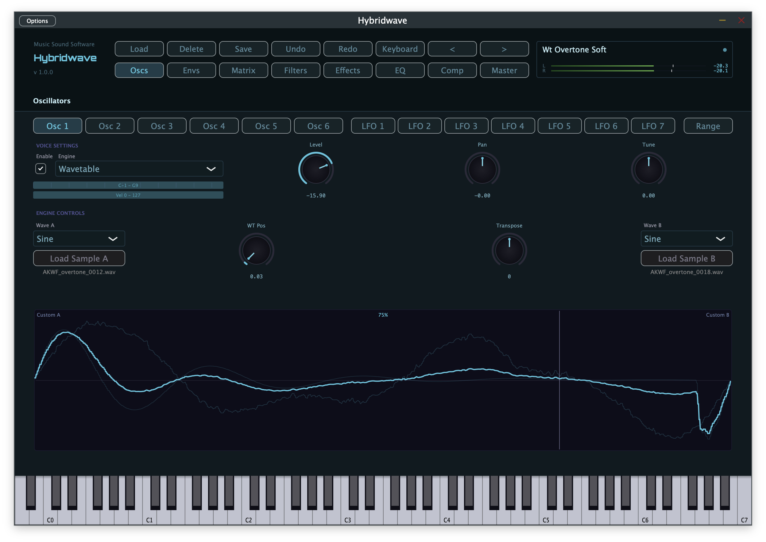The width and height of the screenshot is (766, 542).
Task: Click the wavetable position marker line
Action: tap(559, 380)
